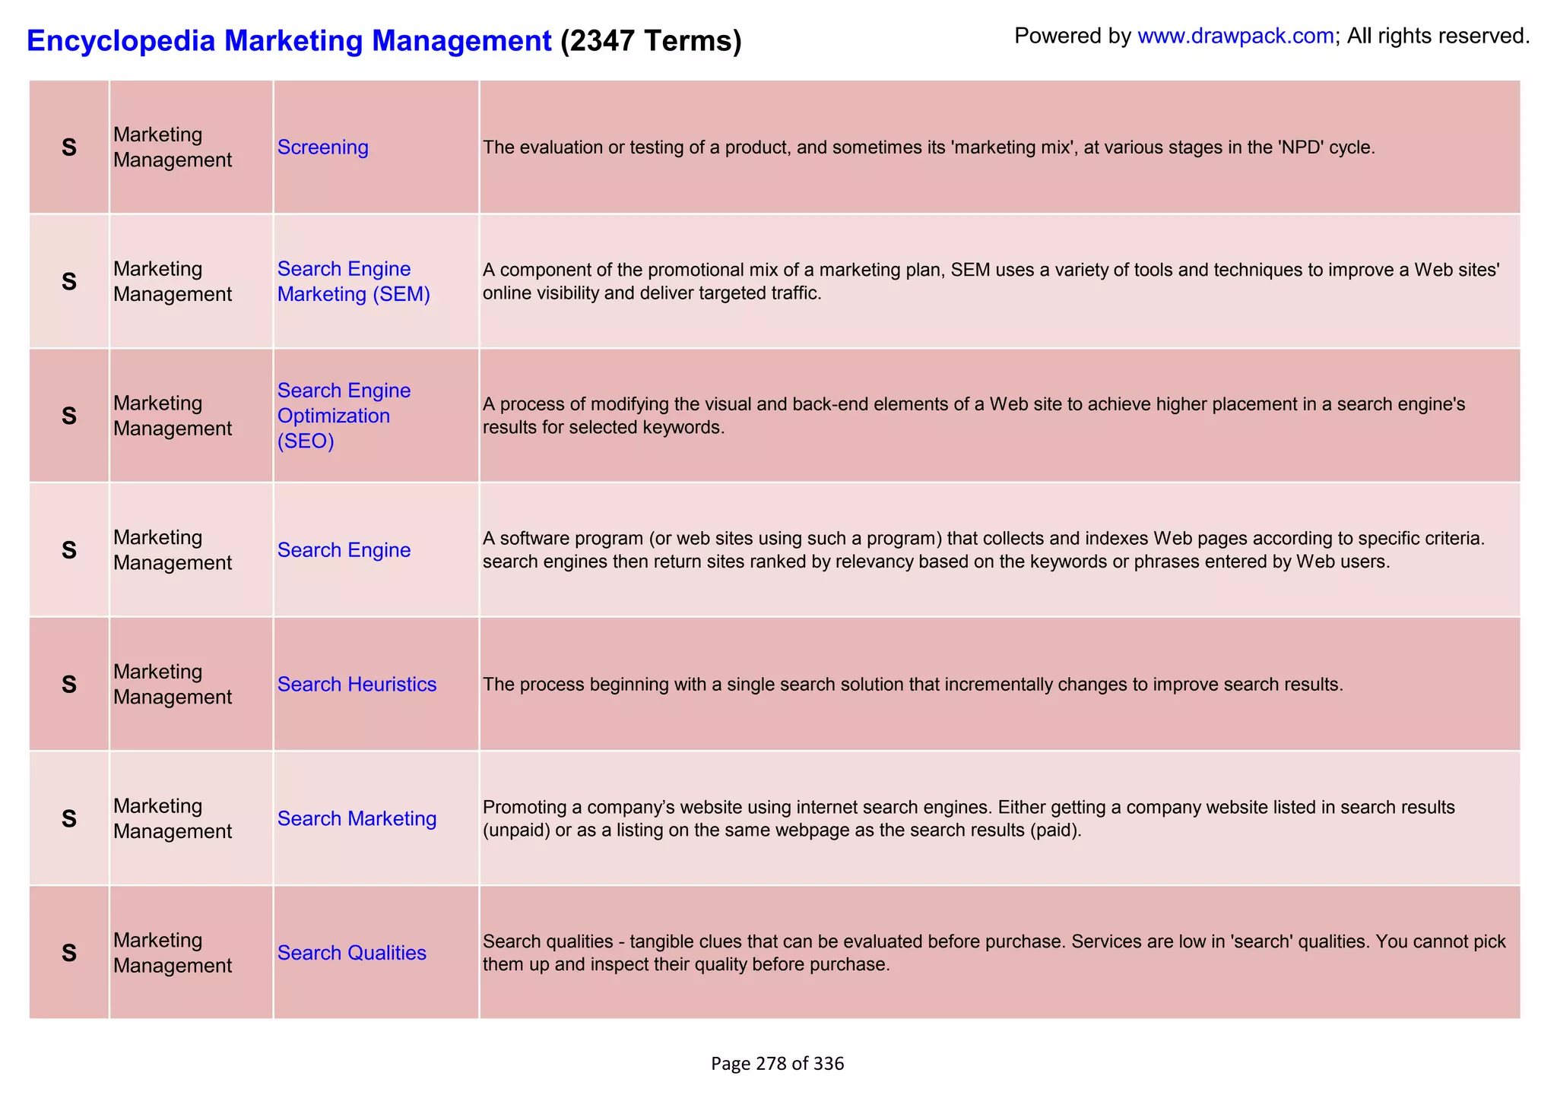
Task: Select the Search Engine term link
Action: [x=344, y=550]
